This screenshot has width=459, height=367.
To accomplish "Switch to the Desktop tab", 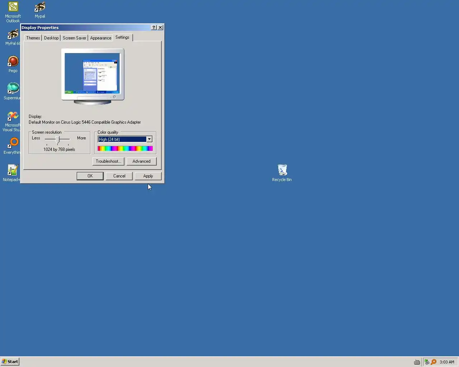I will (51, 38).
